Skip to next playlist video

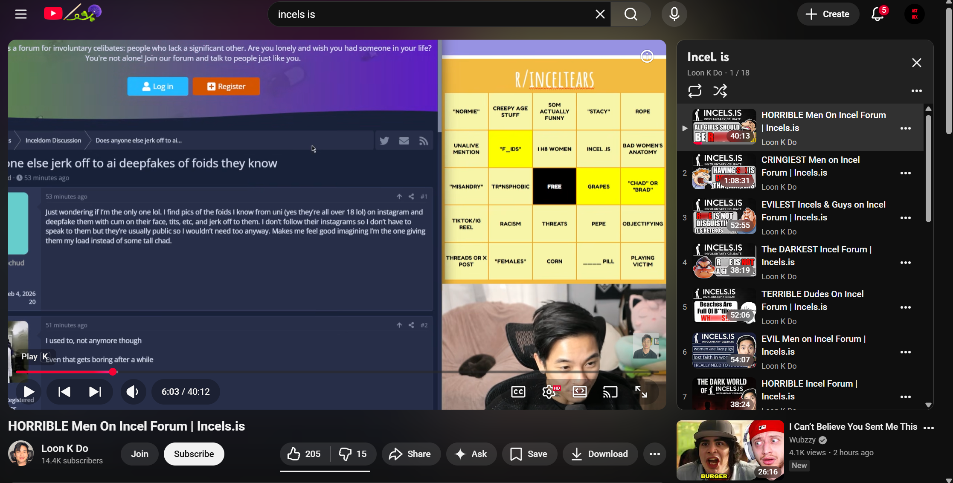pos(95,391)
